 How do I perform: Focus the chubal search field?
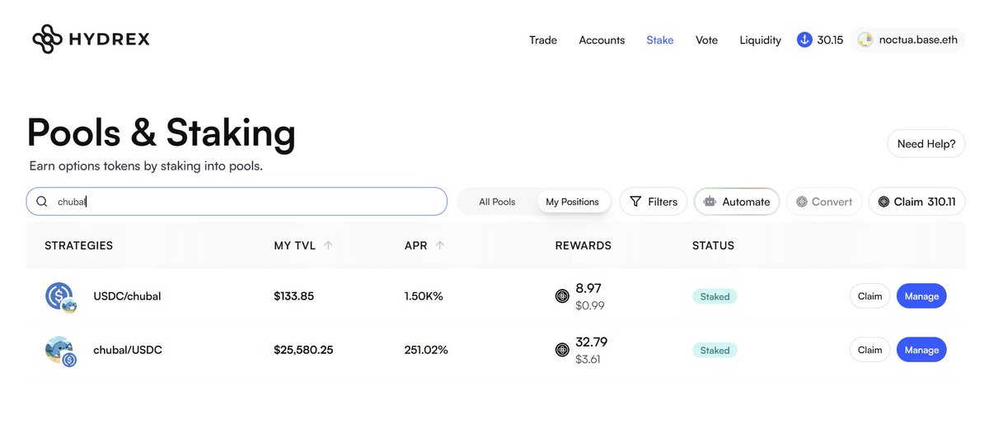pyautogui.click(x=237, y=202)
